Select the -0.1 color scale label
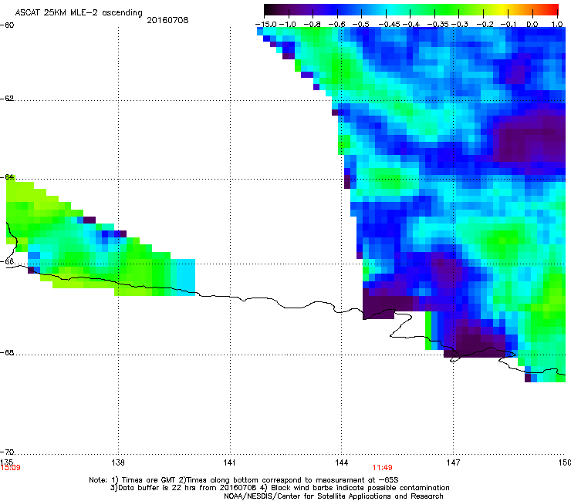Viewport: 571px width, 501px height. point(508,25)
